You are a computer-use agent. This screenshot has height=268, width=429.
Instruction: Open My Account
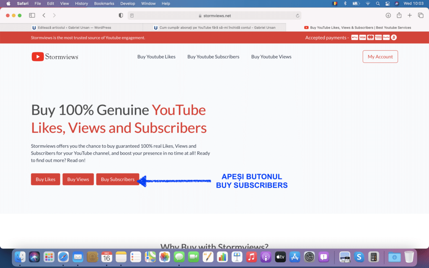(380, 57)
